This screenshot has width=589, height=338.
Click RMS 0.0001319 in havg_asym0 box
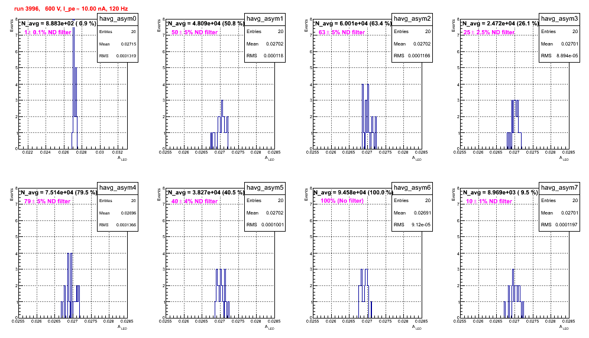pos(118,56)
